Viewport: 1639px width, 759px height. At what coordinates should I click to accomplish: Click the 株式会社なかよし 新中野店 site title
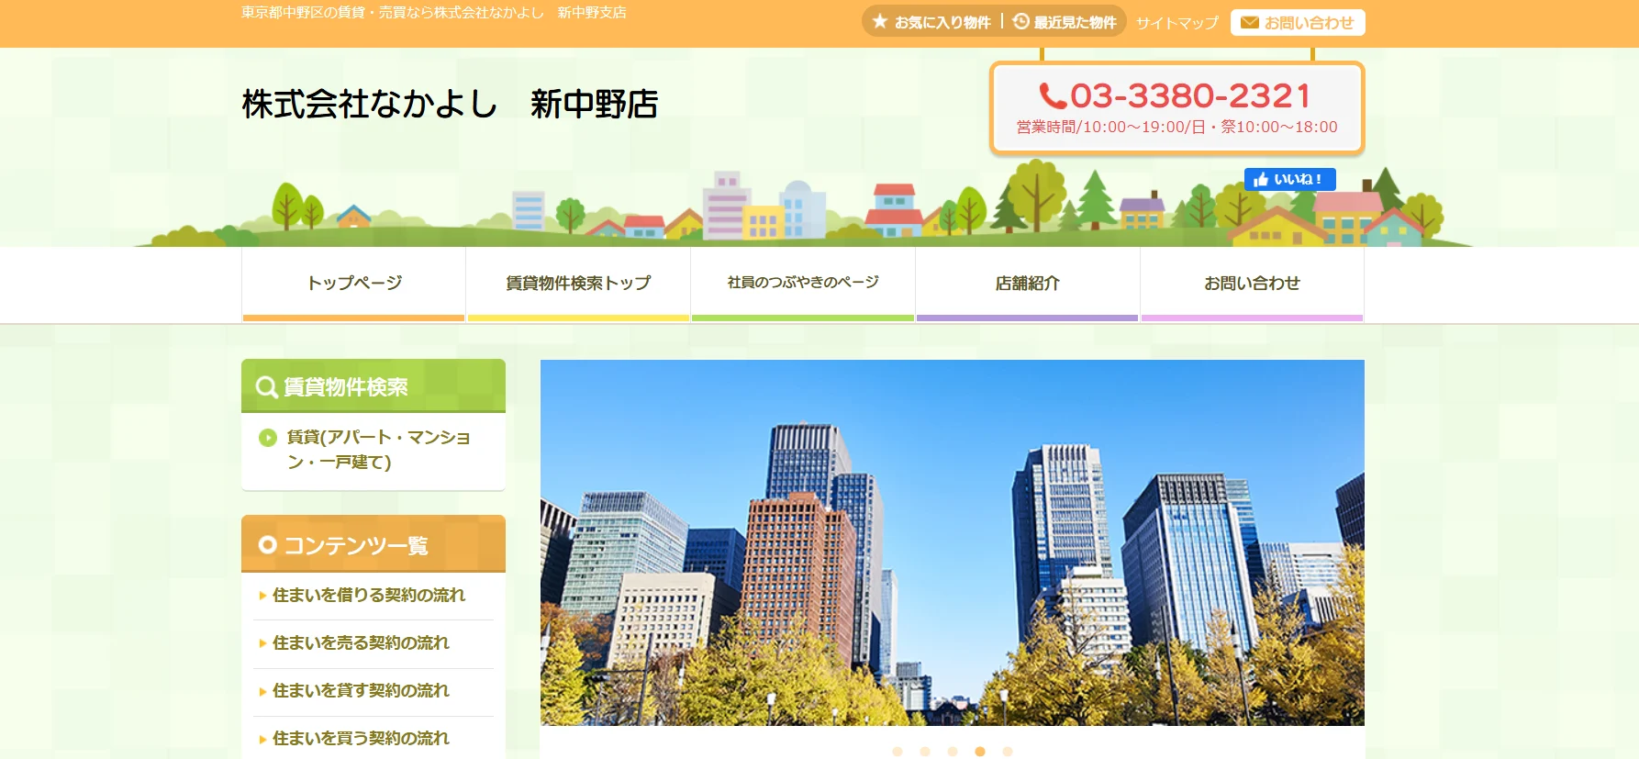pyautogui.click(x=450, y=104)
